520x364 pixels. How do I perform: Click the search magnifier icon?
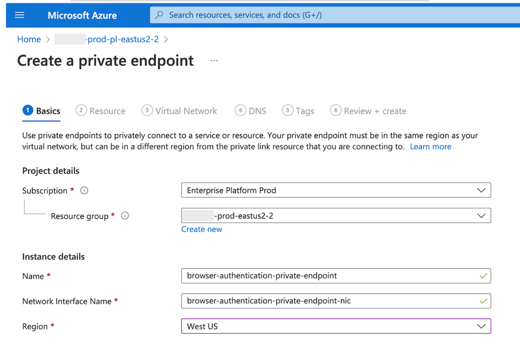tap(159, 15)
